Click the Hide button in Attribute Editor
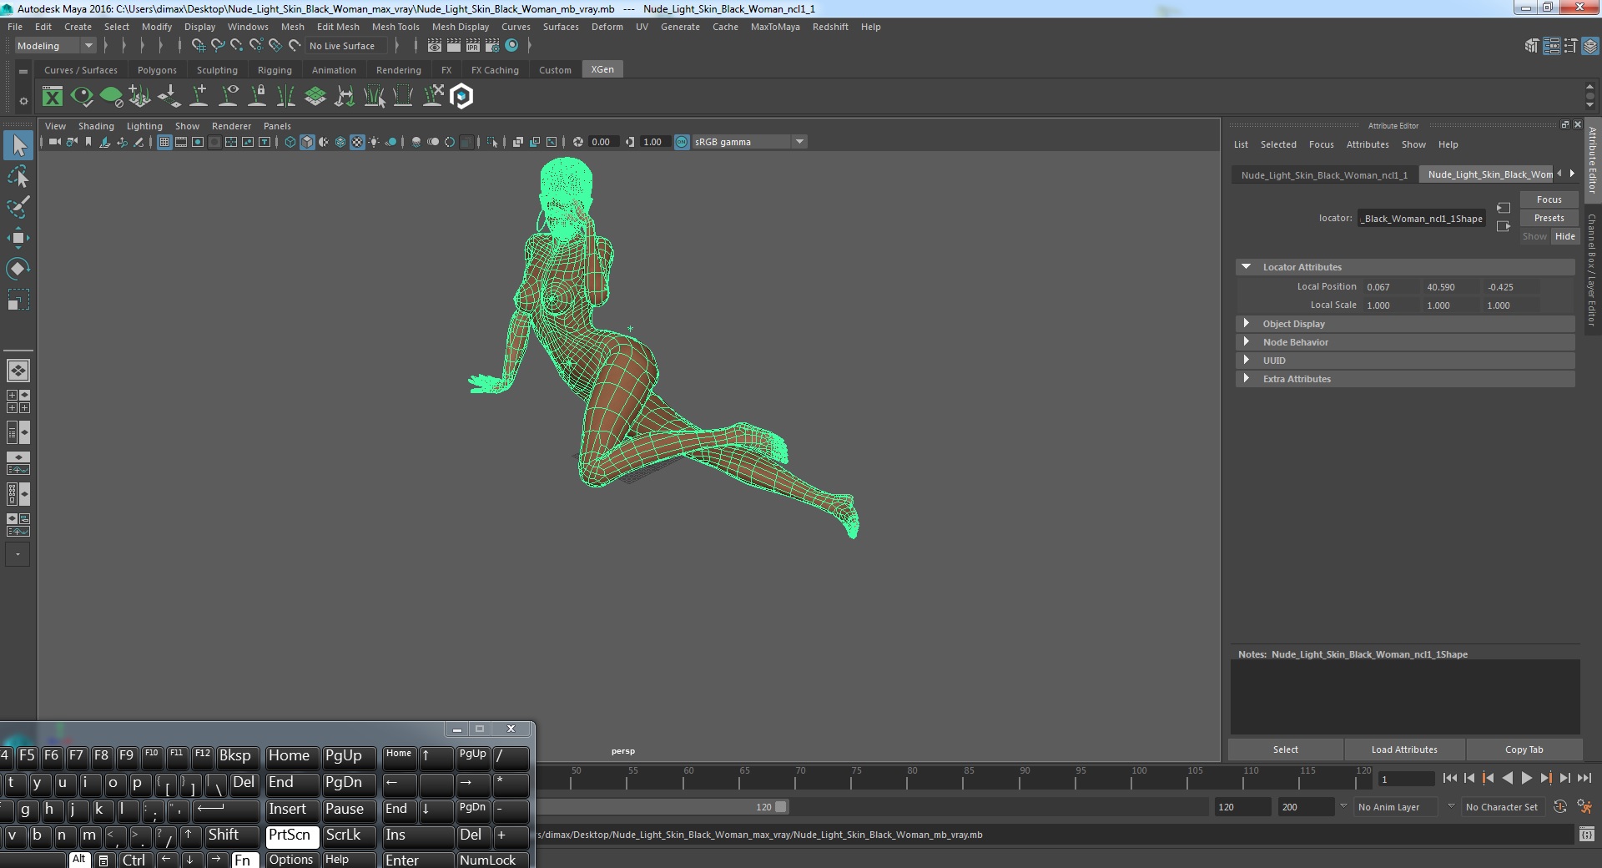Screen dimensions: 1602x868 point(1565,236)
